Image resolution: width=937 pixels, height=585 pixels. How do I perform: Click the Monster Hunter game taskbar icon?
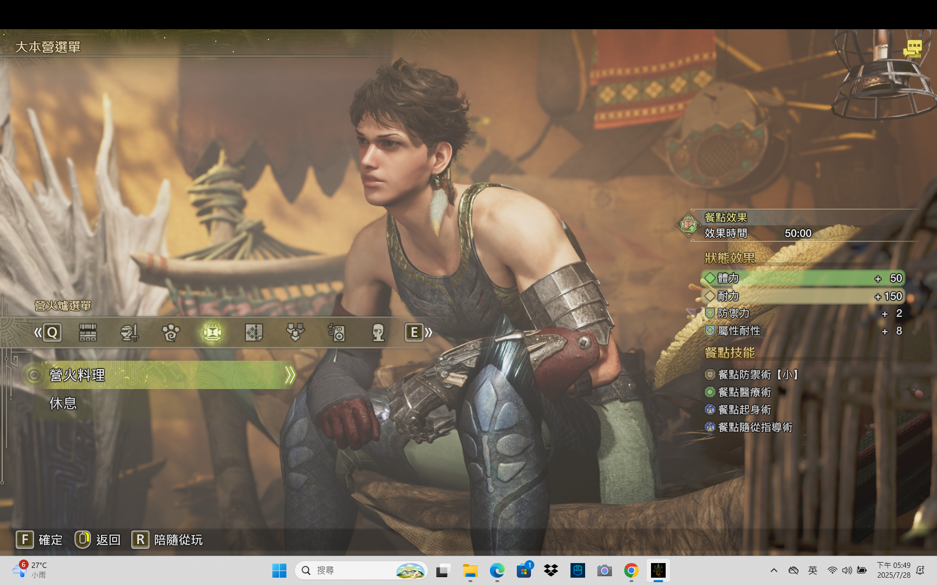click(x=658, y=570)
